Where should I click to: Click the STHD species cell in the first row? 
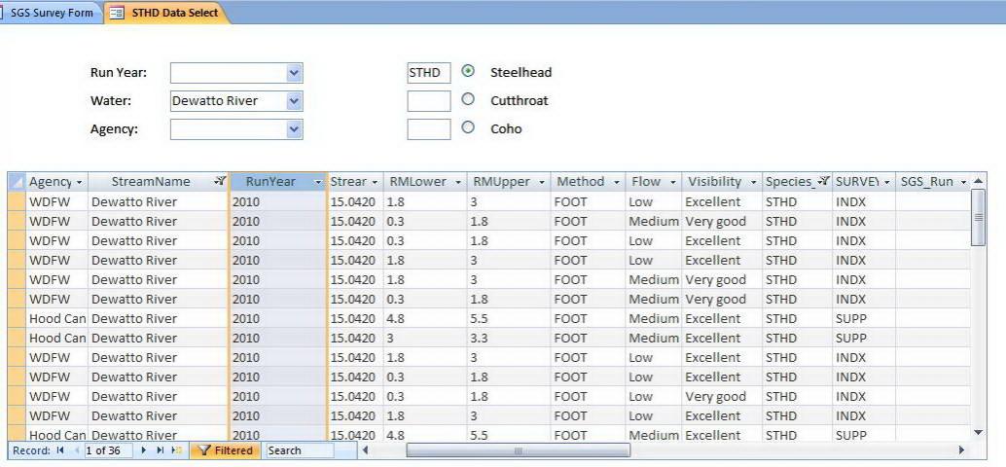coord(797,201)
